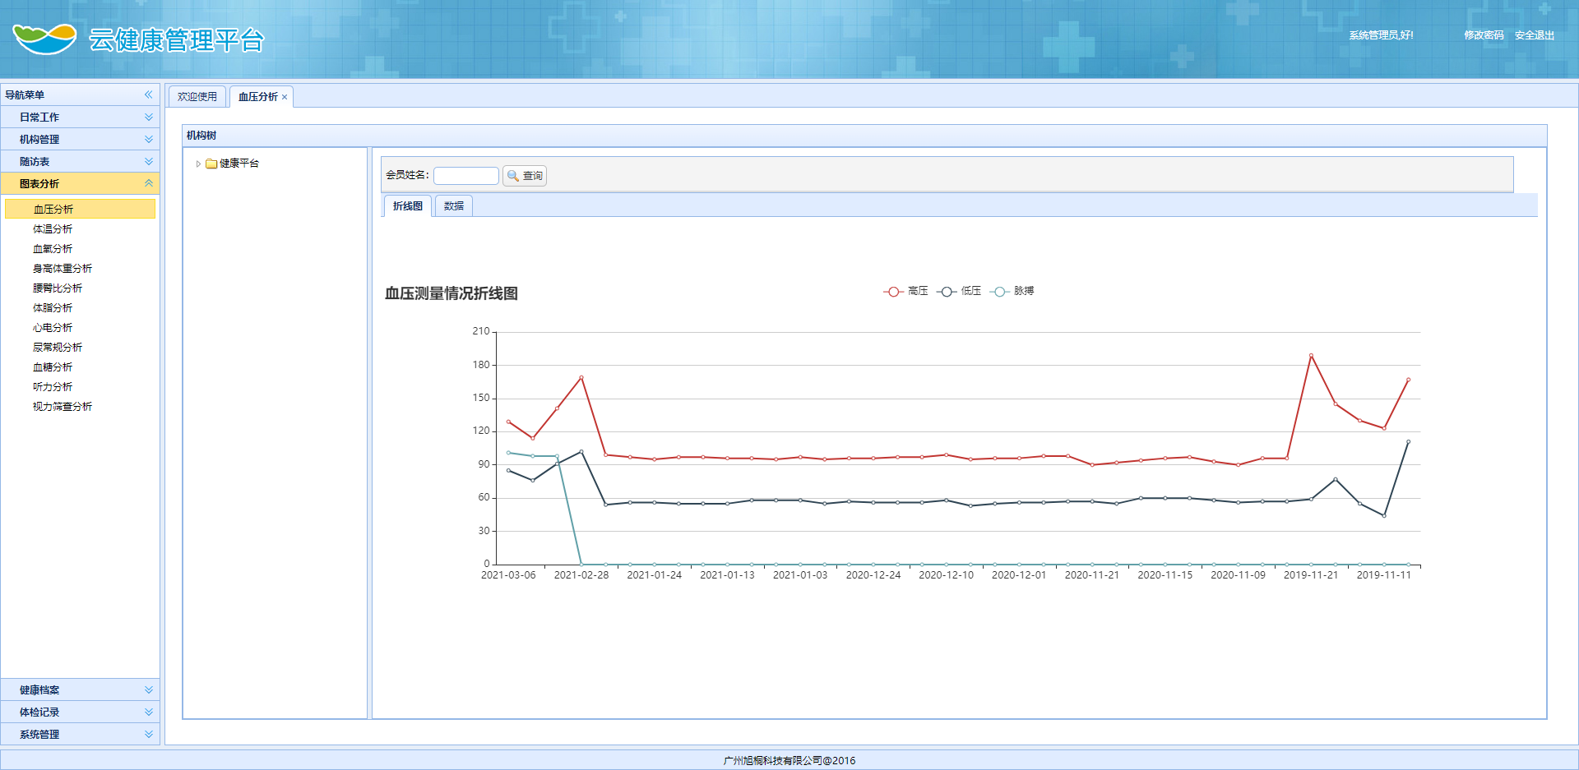Expand the 体检记录 section
This screenshot has width=1579, height=770.
pyautogui.click(x=80, y=712)
